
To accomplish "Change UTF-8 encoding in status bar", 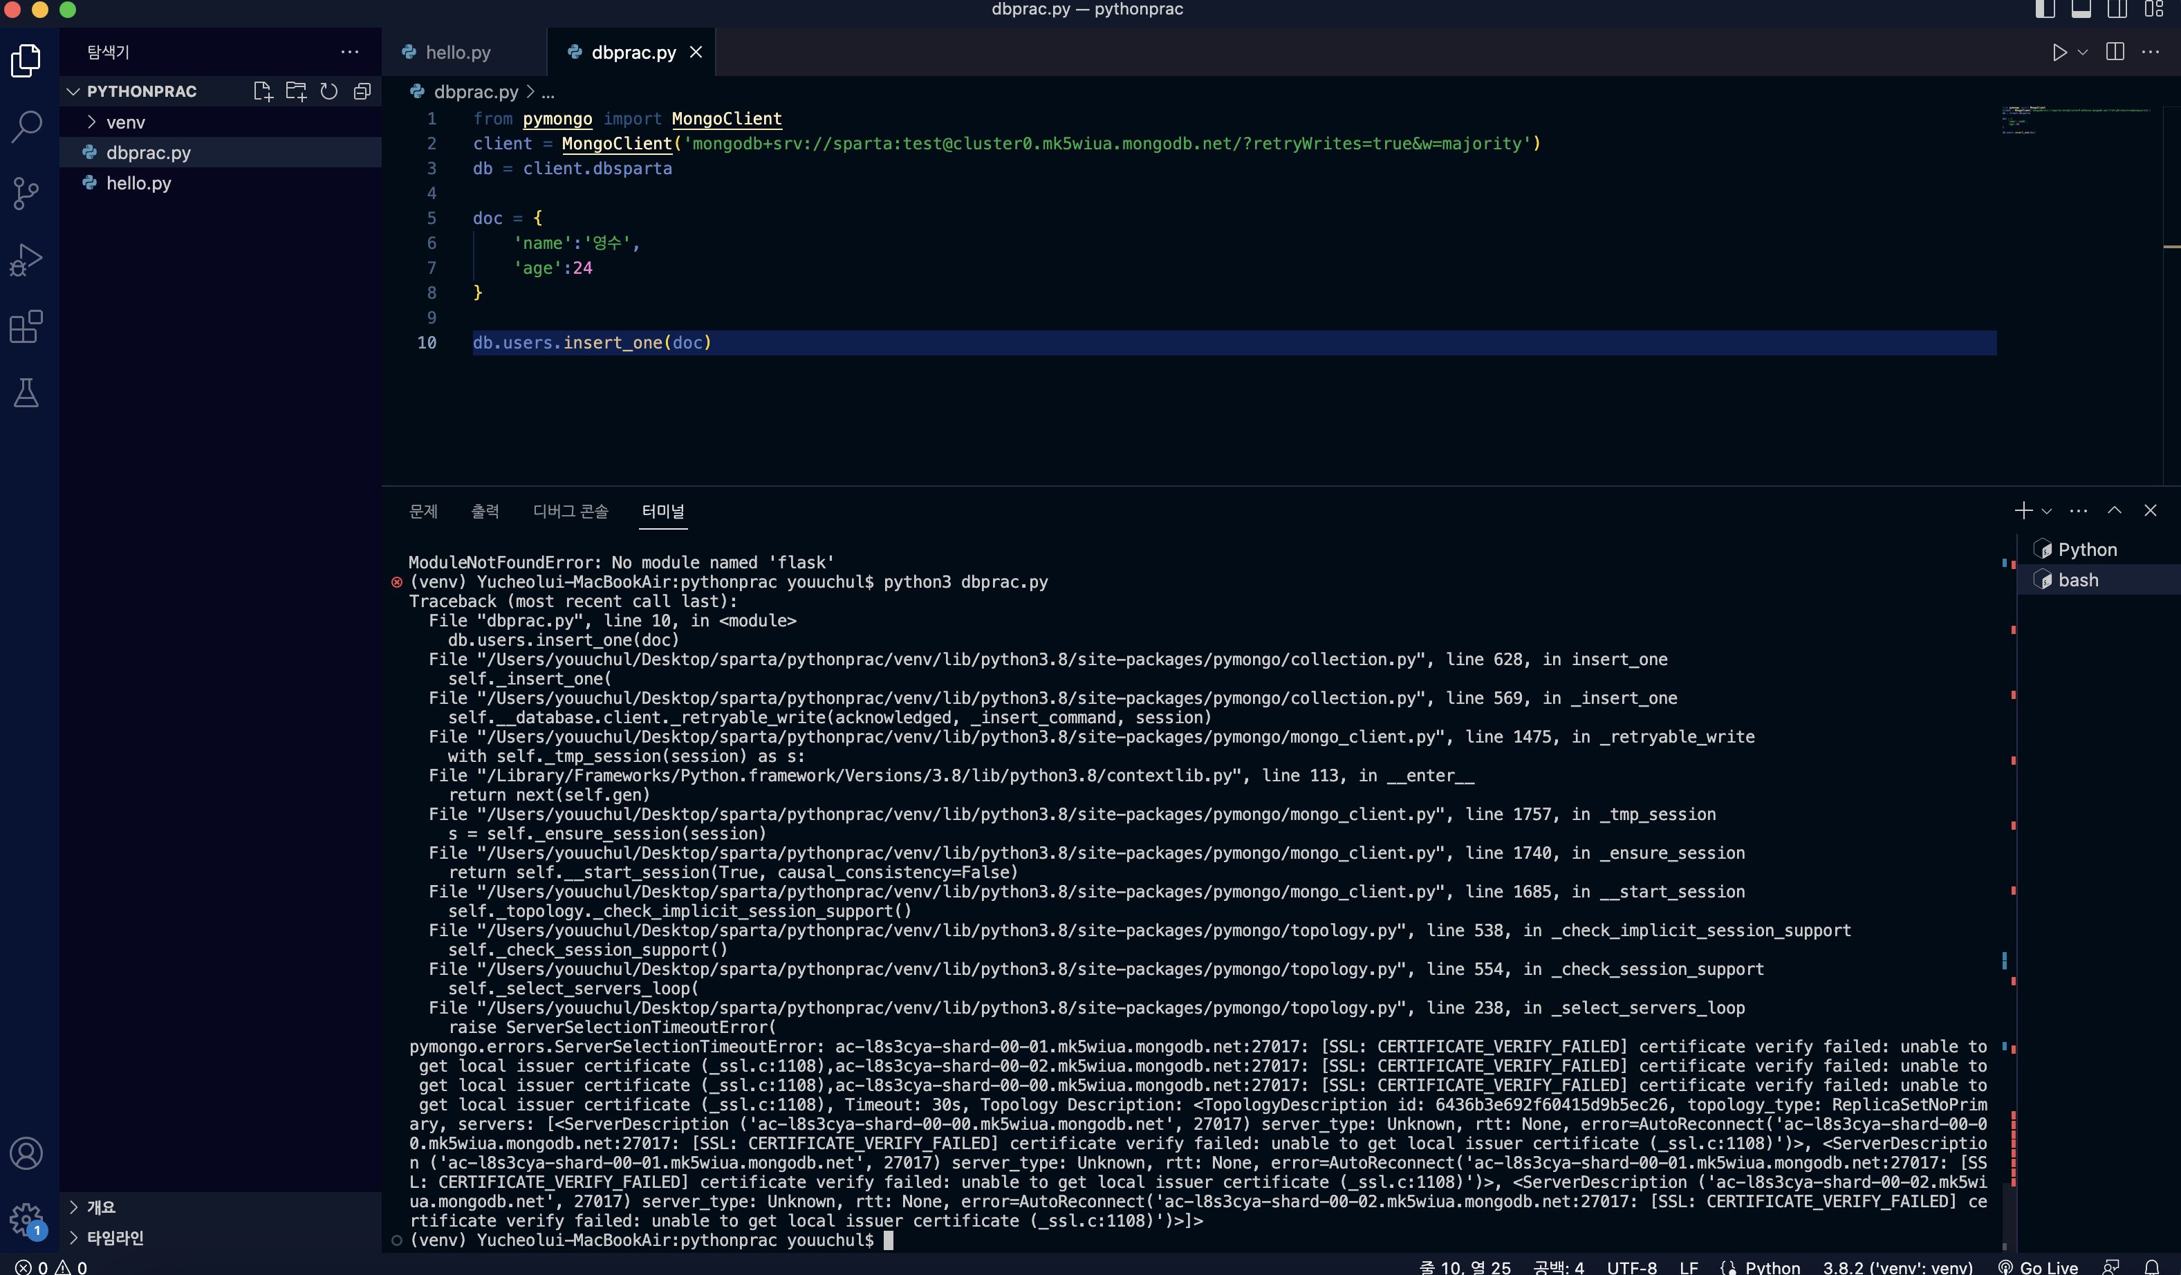I will 1631,1266.
